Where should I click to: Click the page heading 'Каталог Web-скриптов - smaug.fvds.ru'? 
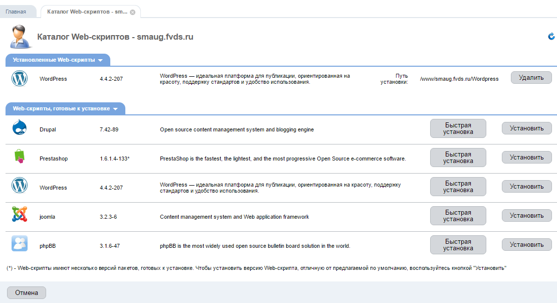pyautogui.click(x=115, y=37)
